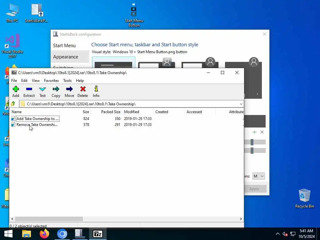Sort by the Modified column header
This screenshot has width=320, height=240.
137,112
